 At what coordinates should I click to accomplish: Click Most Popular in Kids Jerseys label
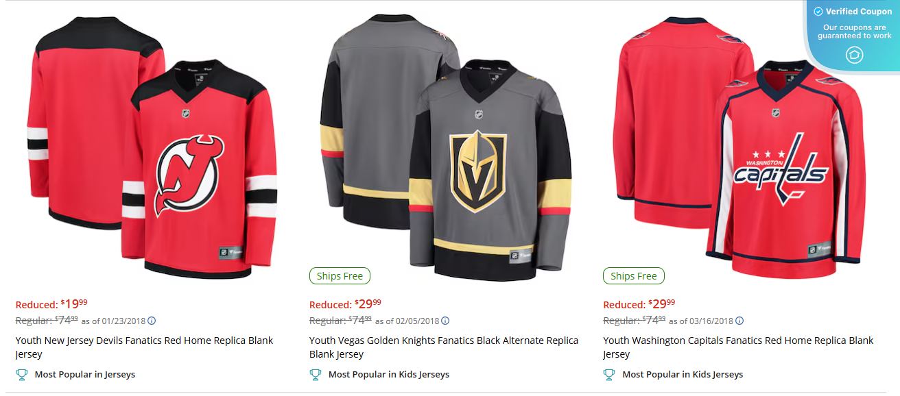[x=388, y=374]
